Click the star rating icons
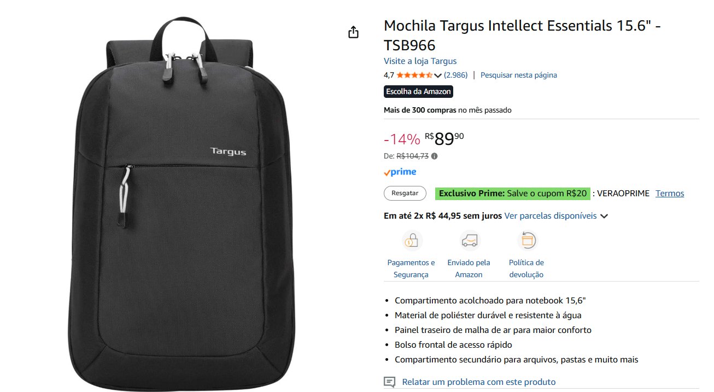This screenshot has height=392, width=714. tap(414, 75)
